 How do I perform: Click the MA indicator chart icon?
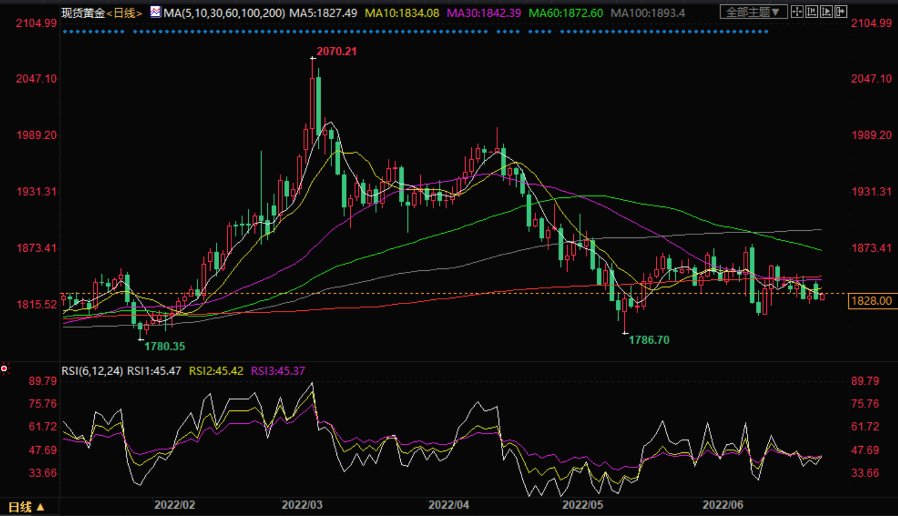(x=155, y=12)
